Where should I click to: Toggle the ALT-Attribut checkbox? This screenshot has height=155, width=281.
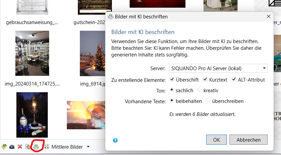tap(234, 79)
